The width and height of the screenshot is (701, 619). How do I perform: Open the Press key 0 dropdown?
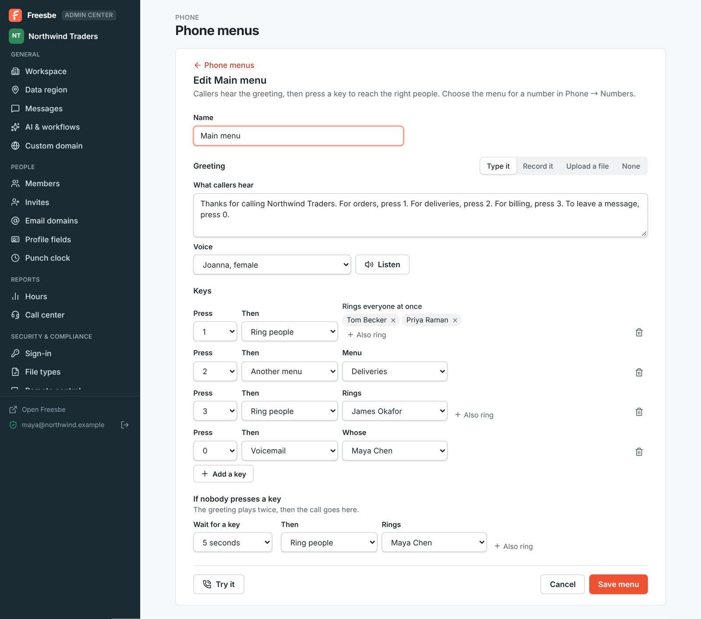click(x=215, y=451)
